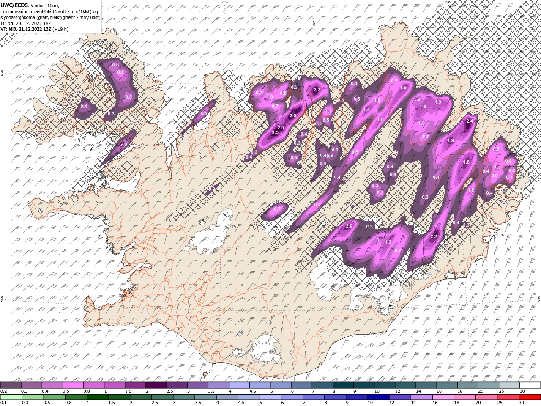
Task: Click the '(+19 h)' forecast offset text
Action: 61,29
